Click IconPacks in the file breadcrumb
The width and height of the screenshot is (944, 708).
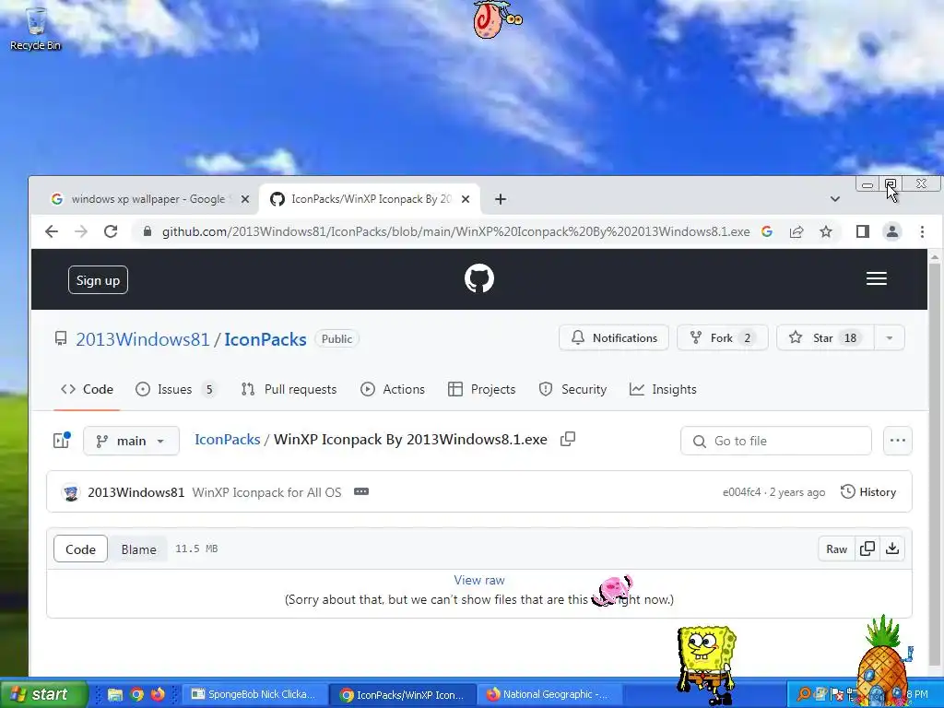(228, 440)
